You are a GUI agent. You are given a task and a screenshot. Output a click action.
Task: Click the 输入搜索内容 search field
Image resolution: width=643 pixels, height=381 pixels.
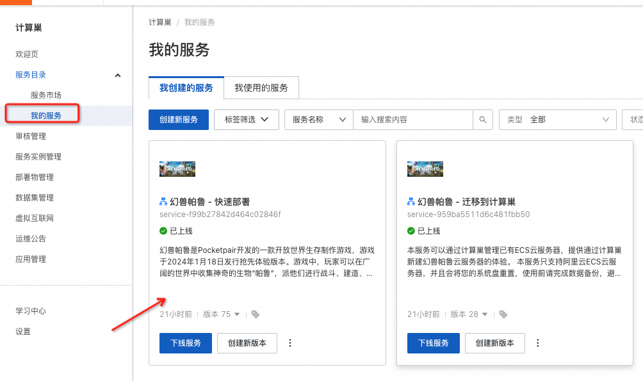pyautogui.click(x=413, y=120)
